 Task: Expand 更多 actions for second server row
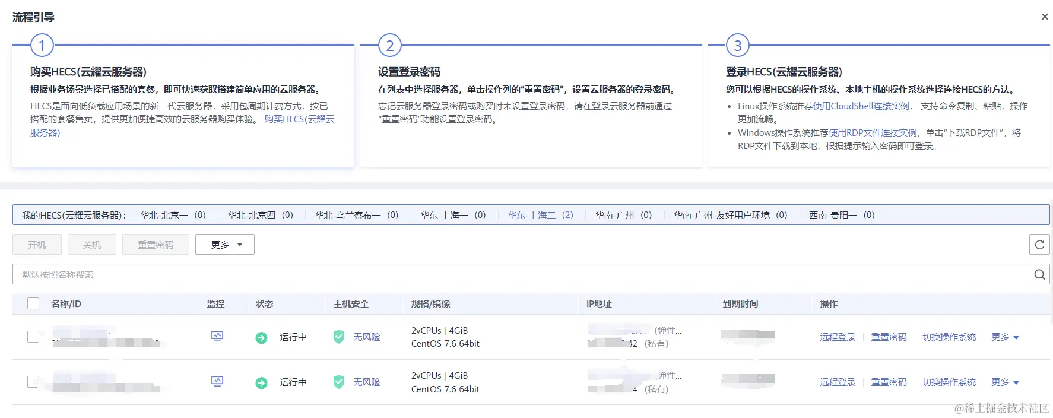point(1005,382)
